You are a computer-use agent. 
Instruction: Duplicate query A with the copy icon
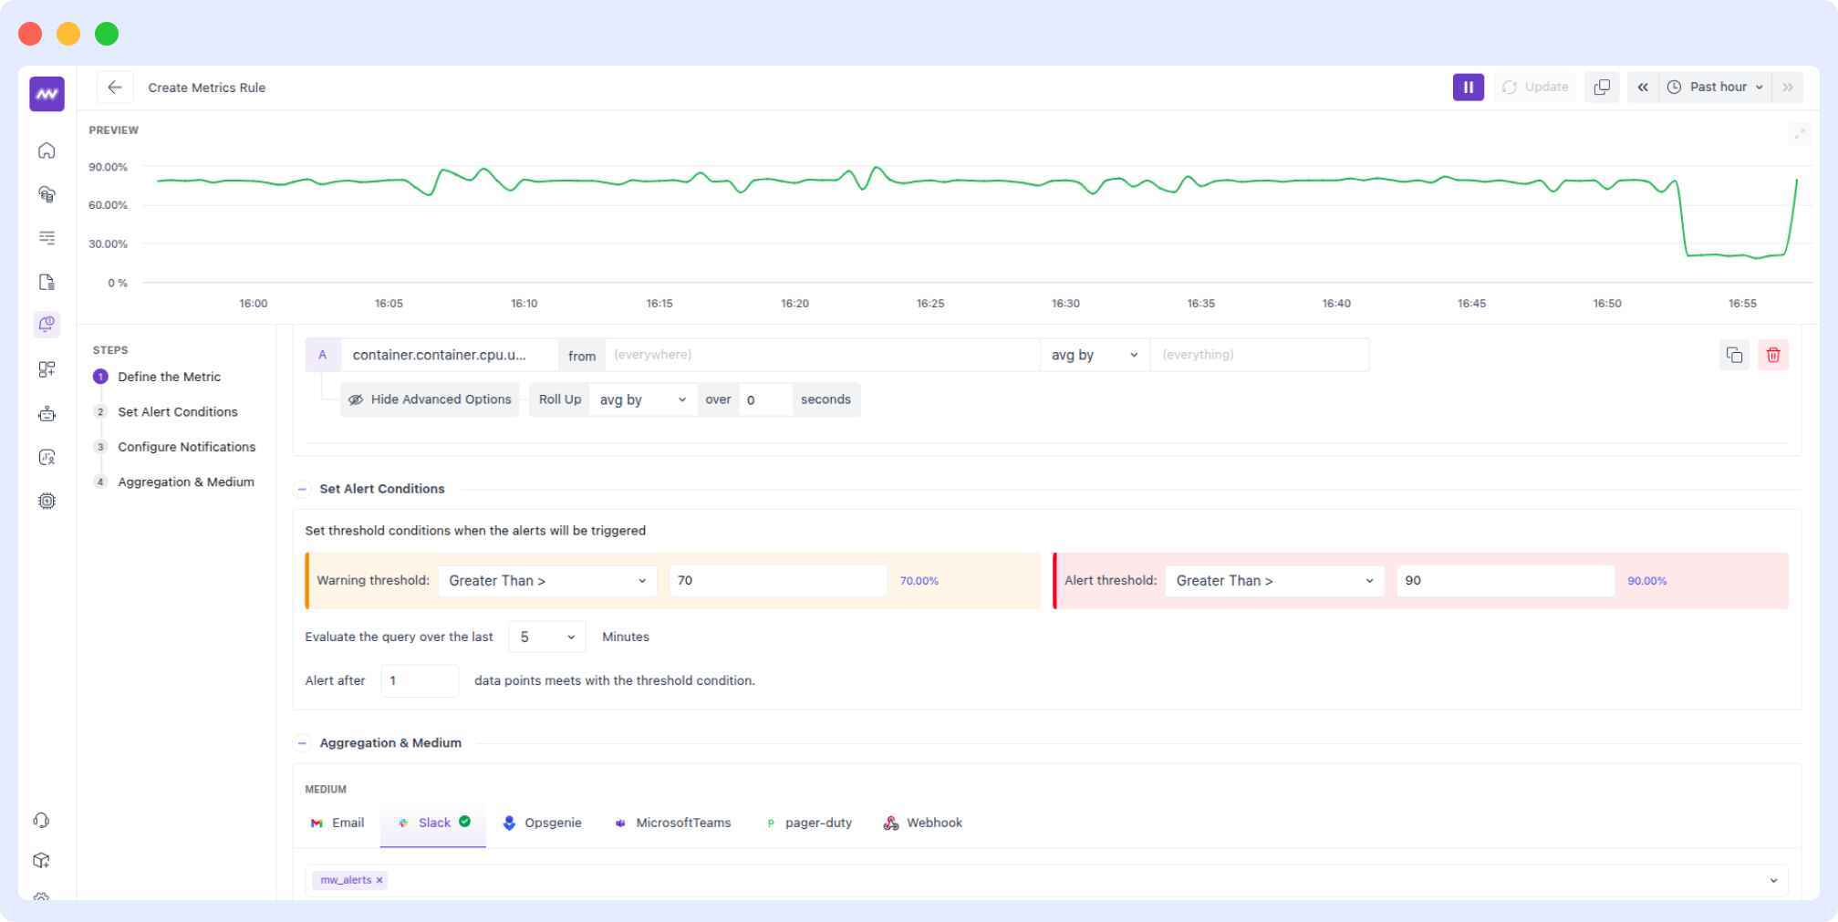tap(1734, 355)
